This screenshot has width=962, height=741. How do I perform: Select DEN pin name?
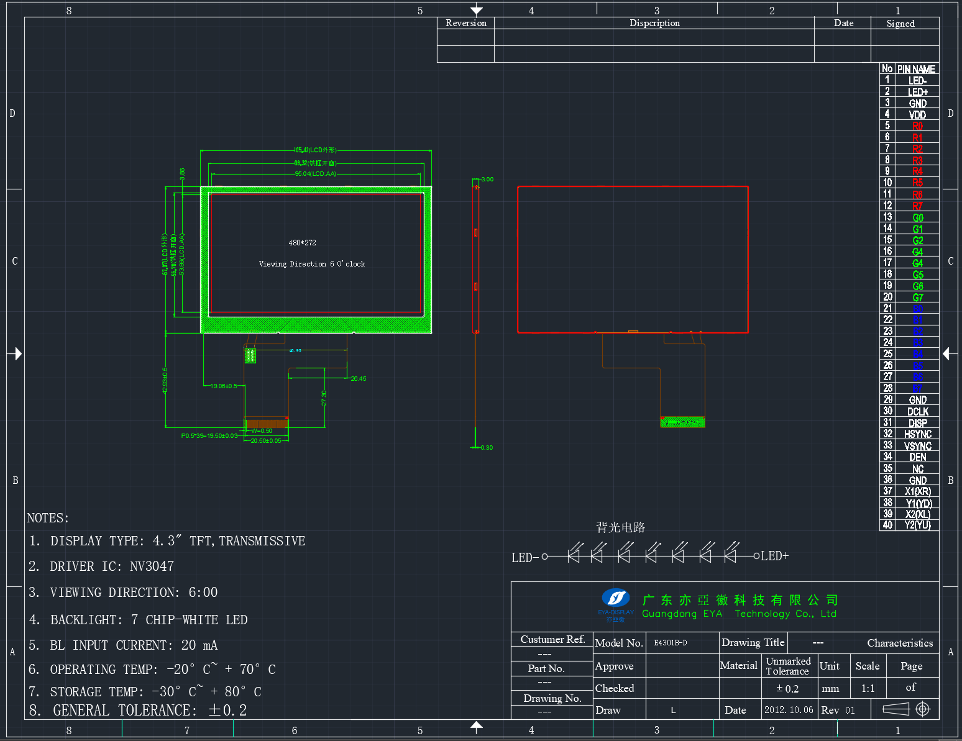(917, 457)
